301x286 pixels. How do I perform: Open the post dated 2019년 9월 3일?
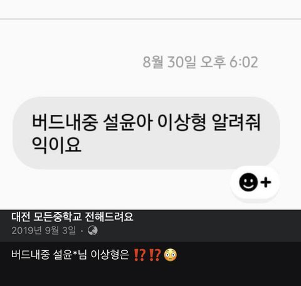43,231
